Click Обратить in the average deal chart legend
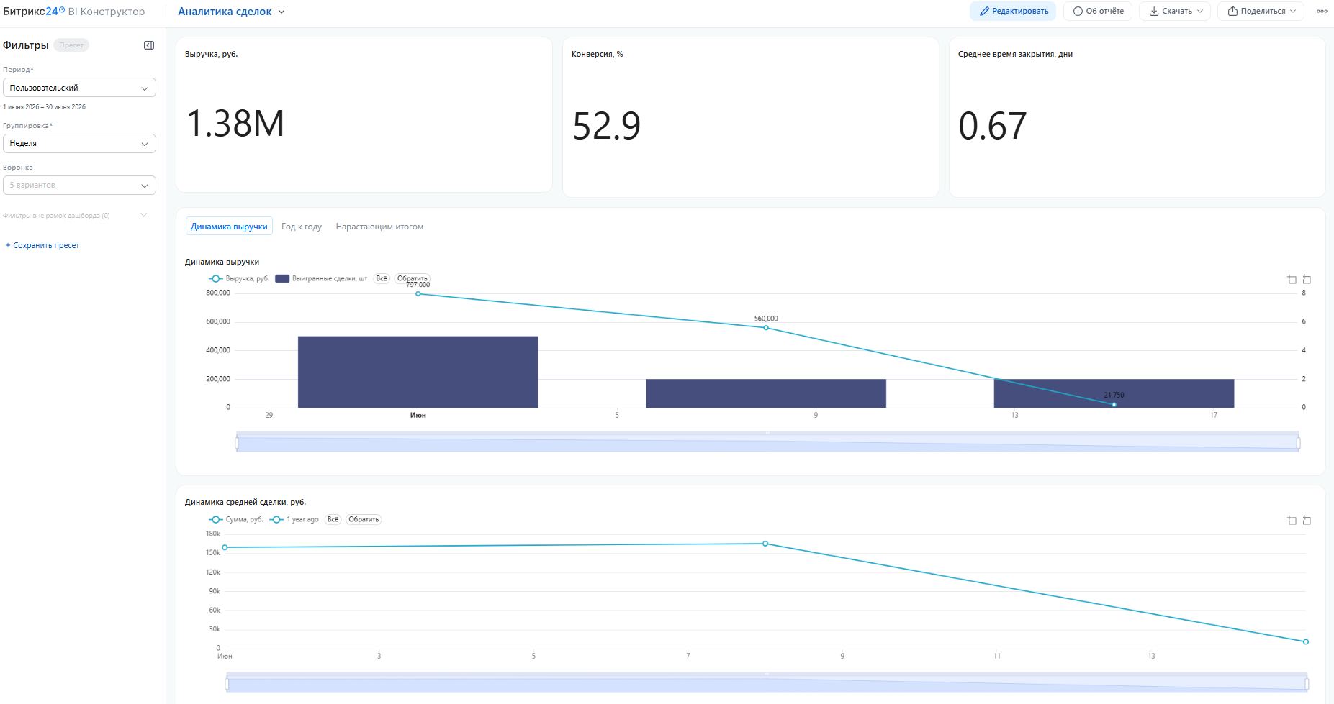This screenshot has height=704, width=1334. coord(364,519)
